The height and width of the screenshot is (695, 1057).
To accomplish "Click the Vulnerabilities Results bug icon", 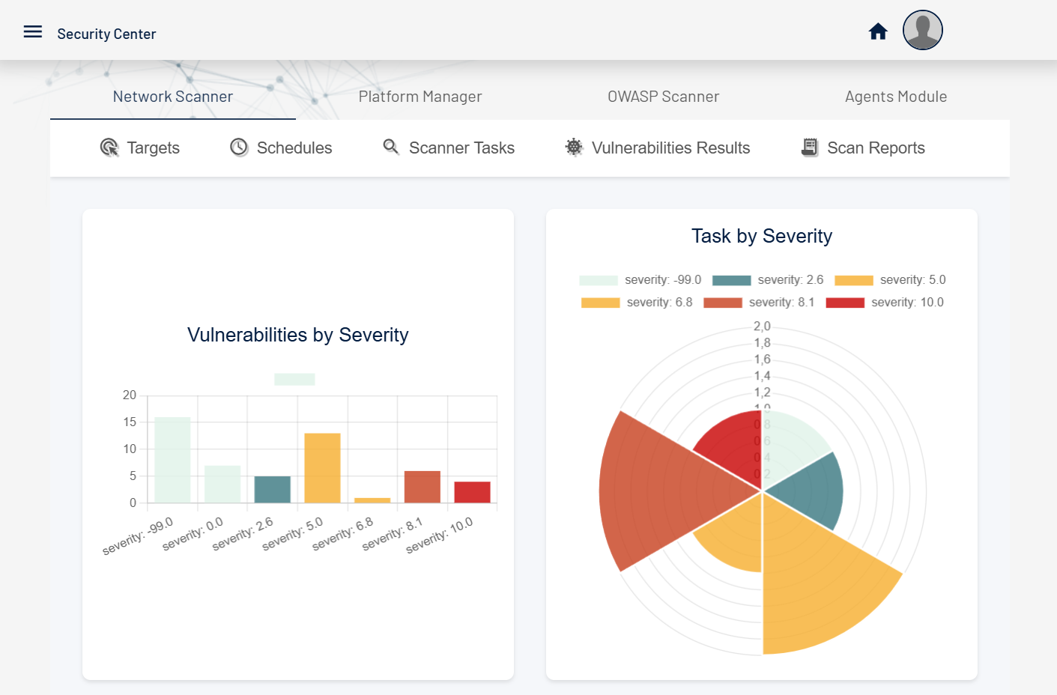I will click(574, 148).
